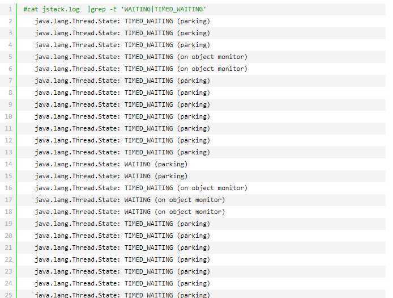Viewport: 393px width, 298px height.
Task: Click the thread state text on line 24
Action: (x=122, y=283)
